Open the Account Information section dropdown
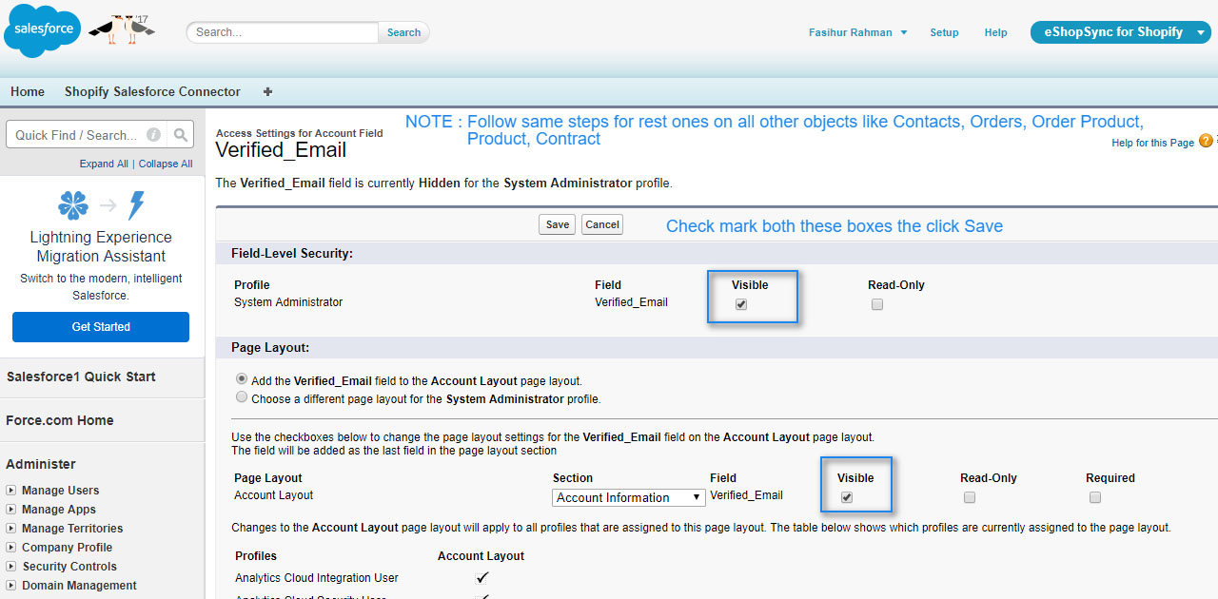This screenshot has height=599, width=1218. 628,497
